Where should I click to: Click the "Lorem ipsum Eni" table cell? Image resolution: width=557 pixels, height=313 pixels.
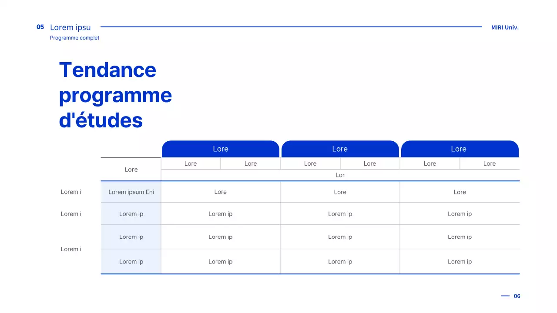pos(131,192)
